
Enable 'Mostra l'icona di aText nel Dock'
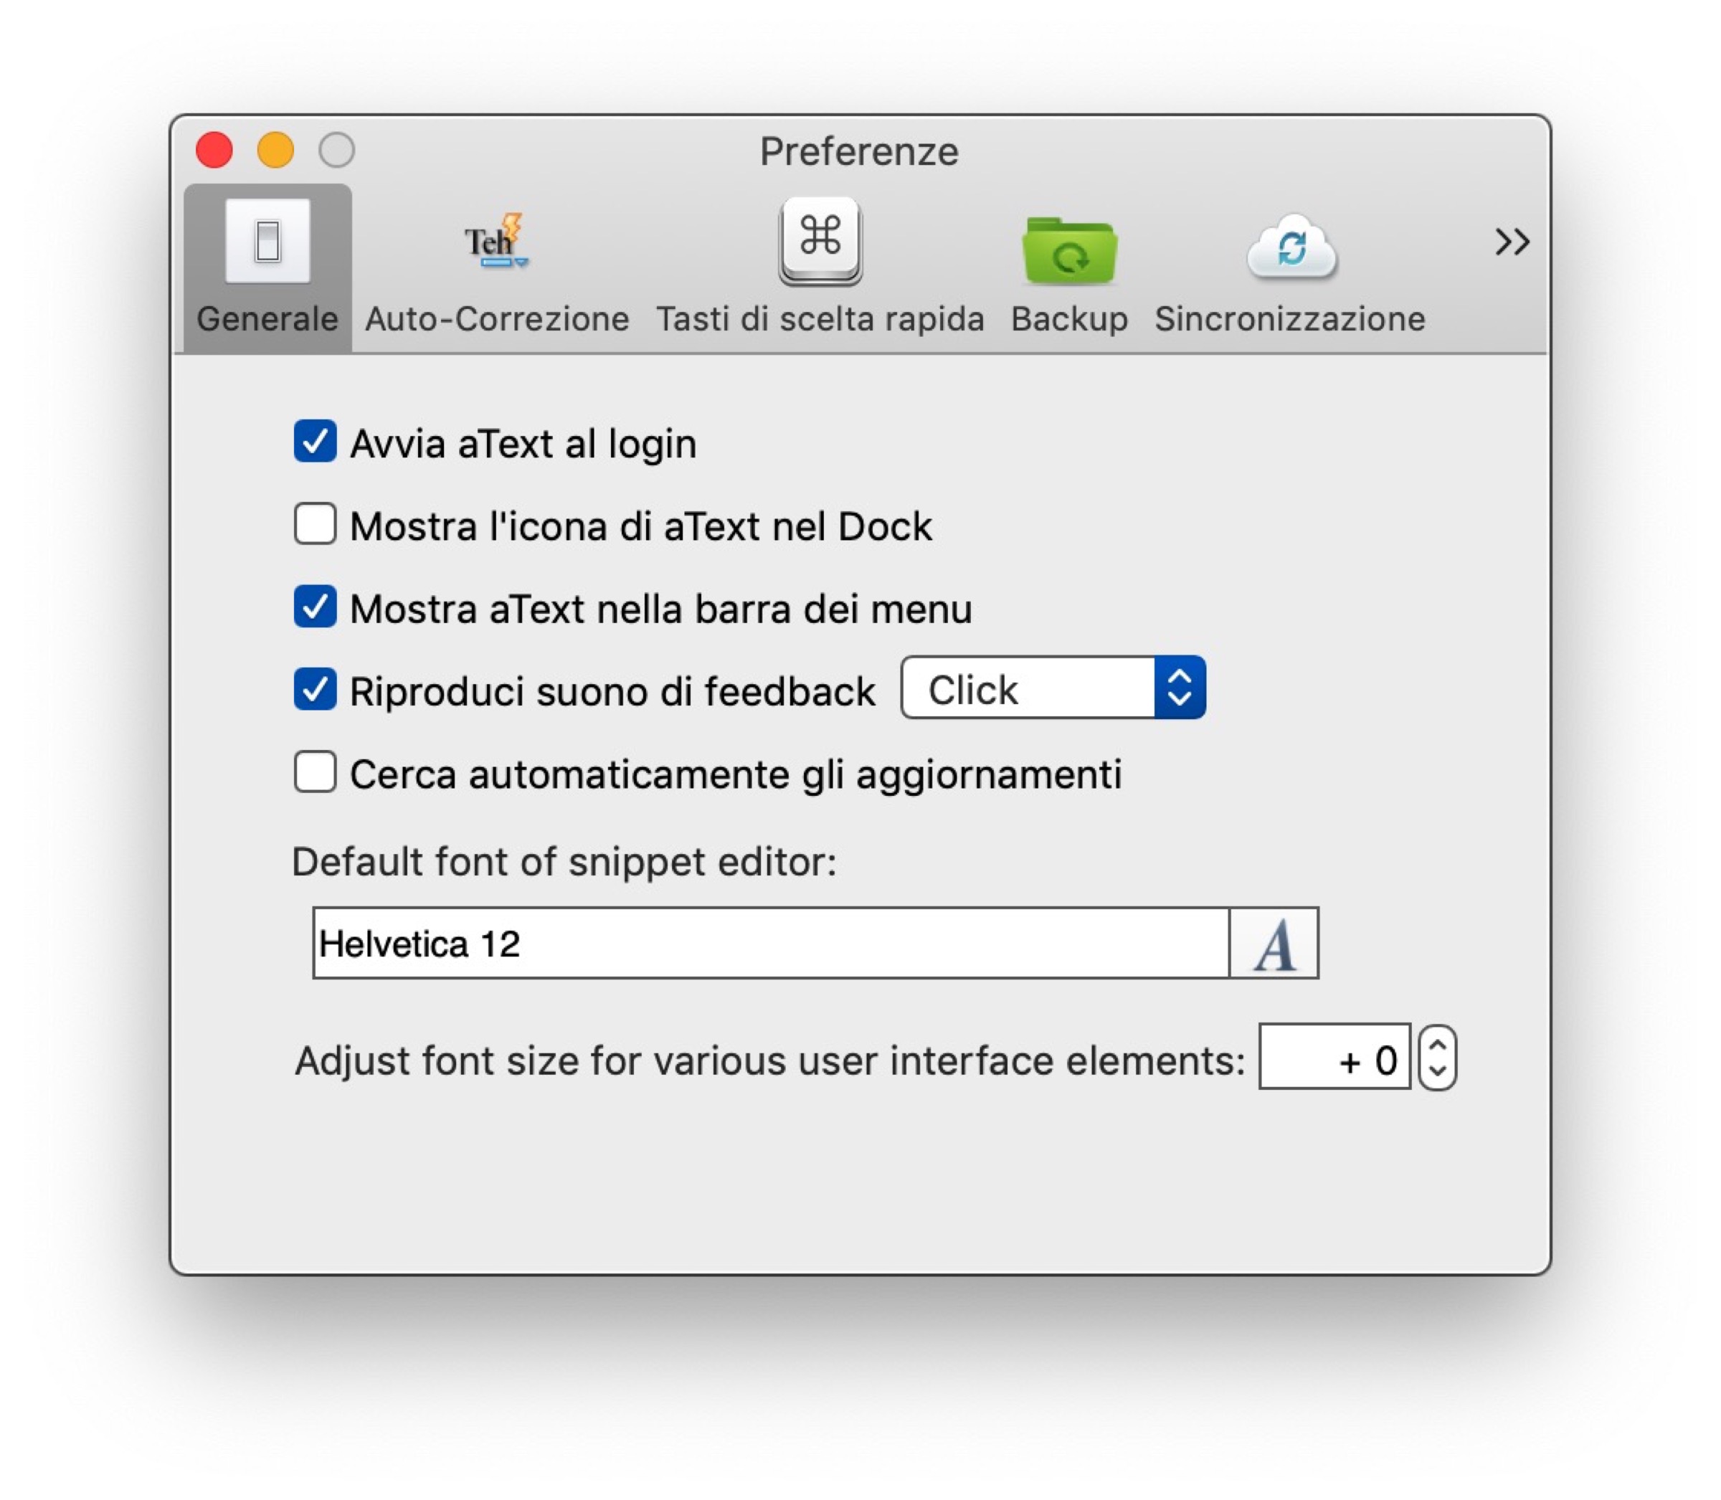click(315, 525)
